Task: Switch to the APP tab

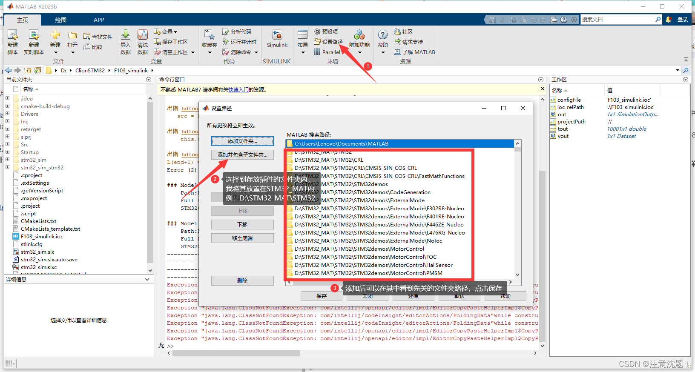Action: coord(99,20)
